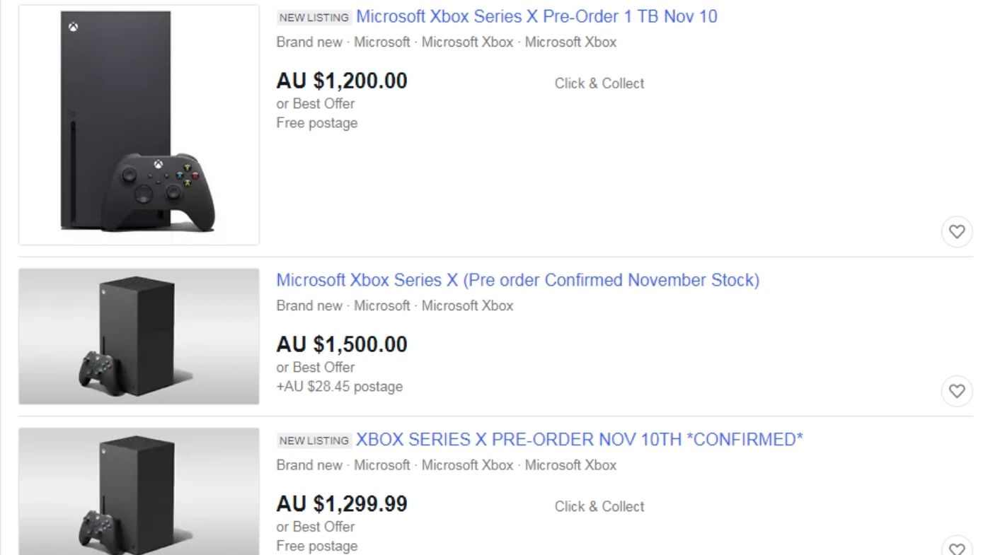This screenshot has height=555, width=988.
Task: Click the Xbox with controller thumbnail of first listing
Action: click(x=139, y=125)
